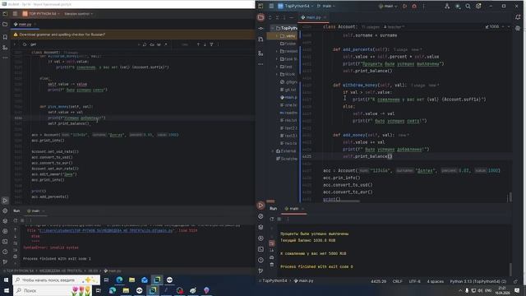Open main run configuration dropdown in right PyCharm
The height and width of the screenshot is (296, 526).
[x=388, y=6]
